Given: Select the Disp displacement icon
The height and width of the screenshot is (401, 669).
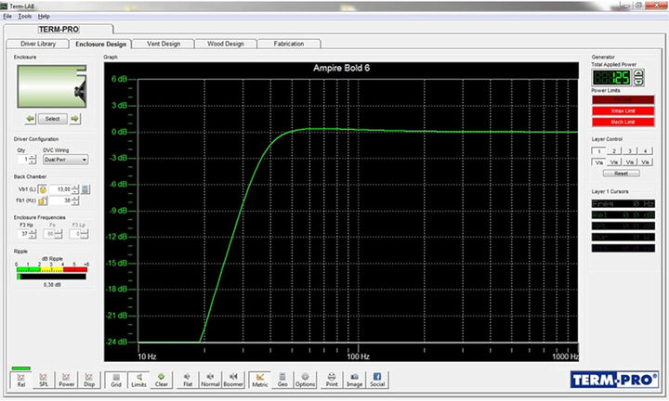Looking at the screenshot, I should 89,378.
